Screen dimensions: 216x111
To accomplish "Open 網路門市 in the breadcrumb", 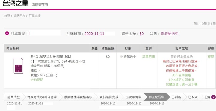I will point(19,16).
